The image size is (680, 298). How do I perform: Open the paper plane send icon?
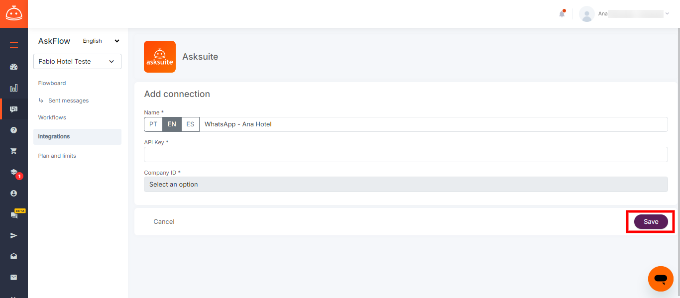click(14, 235)
